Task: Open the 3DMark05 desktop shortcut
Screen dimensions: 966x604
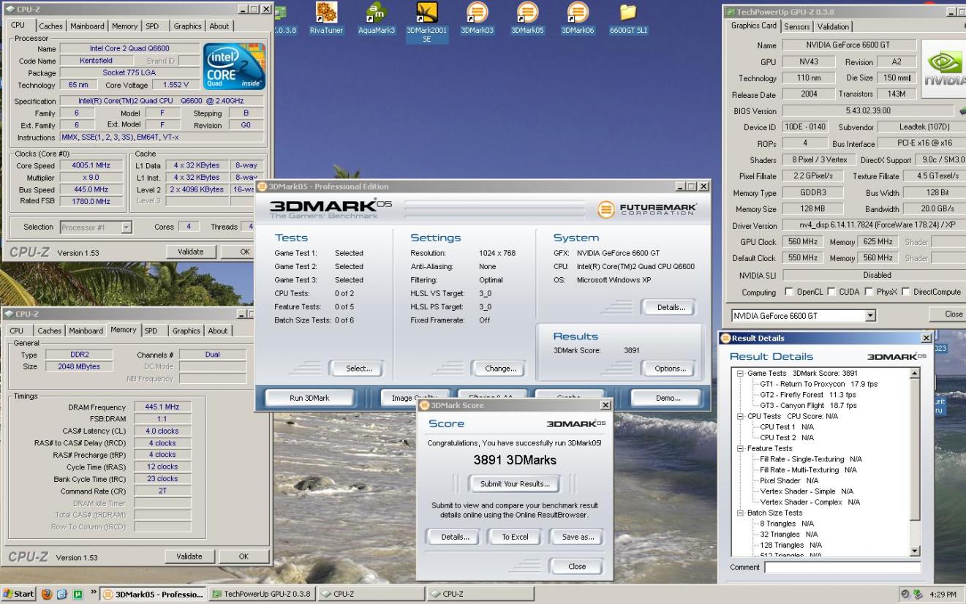Action: point(527,18)
